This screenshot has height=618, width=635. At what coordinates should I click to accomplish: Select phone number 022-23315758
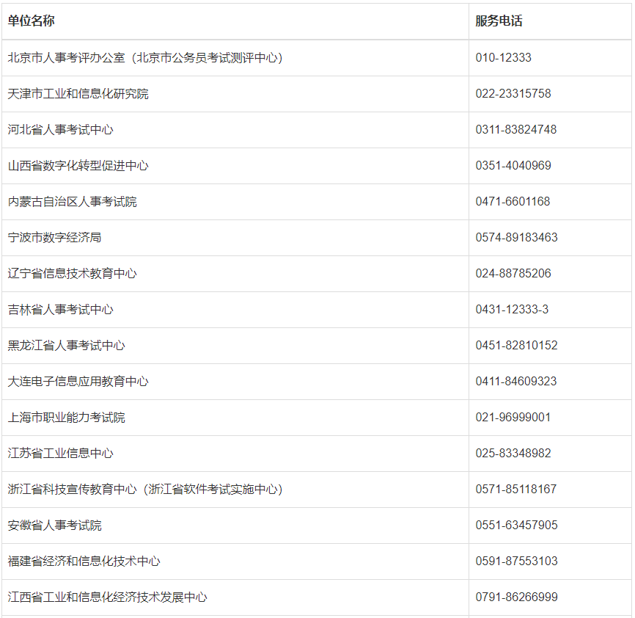[x=513, y=94]
